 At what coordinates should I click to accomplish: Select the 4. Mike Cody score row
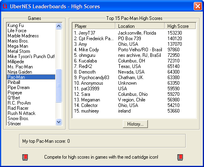click(x=134, y=50)
